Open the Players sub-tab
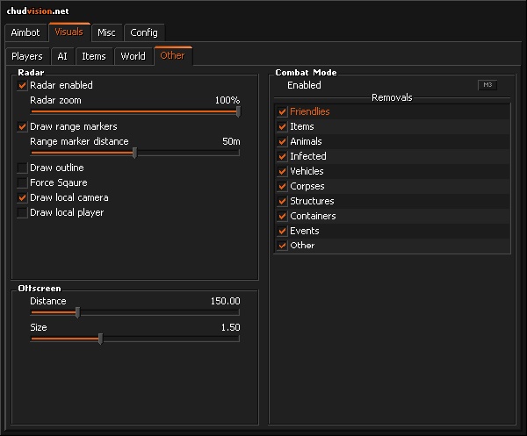Screen dimensions: 527x436 click(x=27, y=56)
